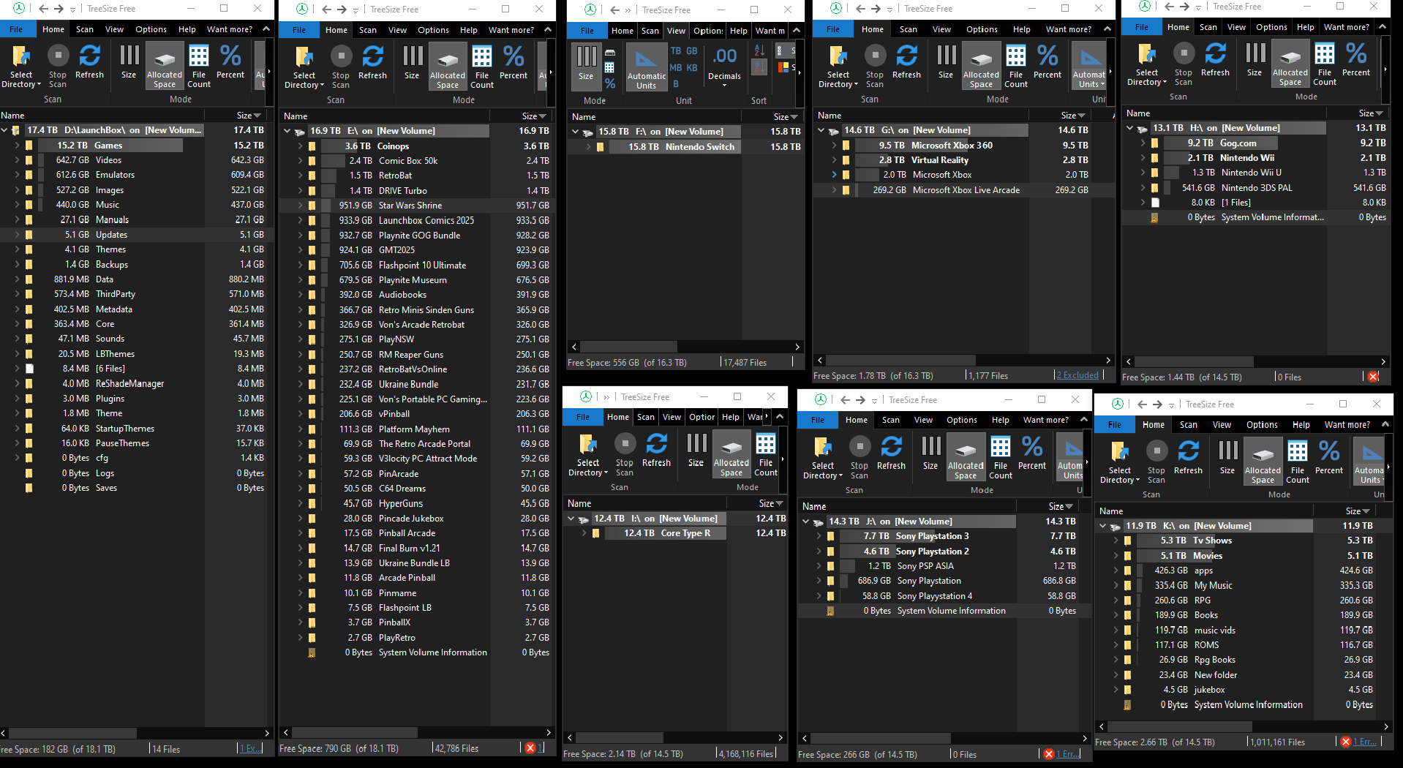
Task: Expand the Core Type R folder in I:\ tree
Action: pos(584,533)
